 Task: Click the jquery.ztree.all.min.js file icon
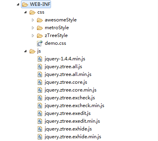[x=40, y=74]
